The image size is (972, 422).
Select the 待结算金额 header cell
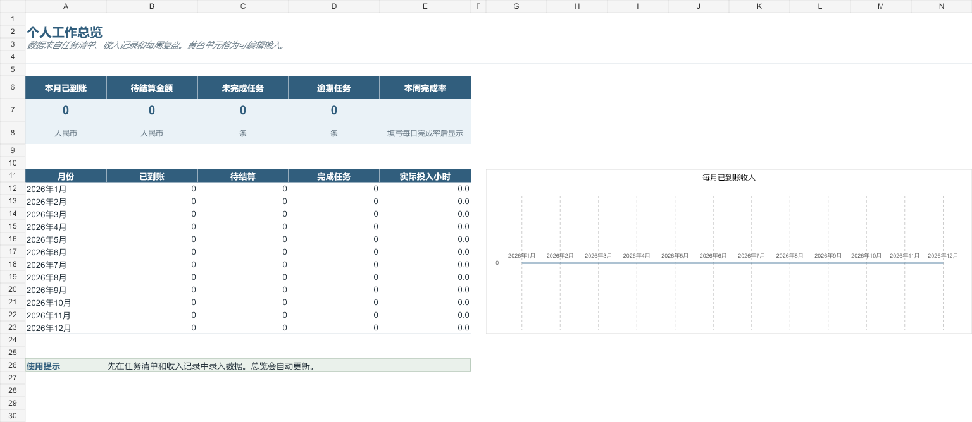pyautogui.click(x=152, y=88)
